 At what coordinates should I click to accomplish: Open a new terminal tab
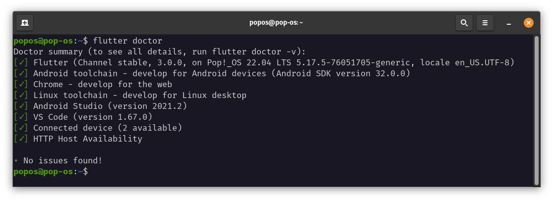pyautogui.click(x=25, y=23)
